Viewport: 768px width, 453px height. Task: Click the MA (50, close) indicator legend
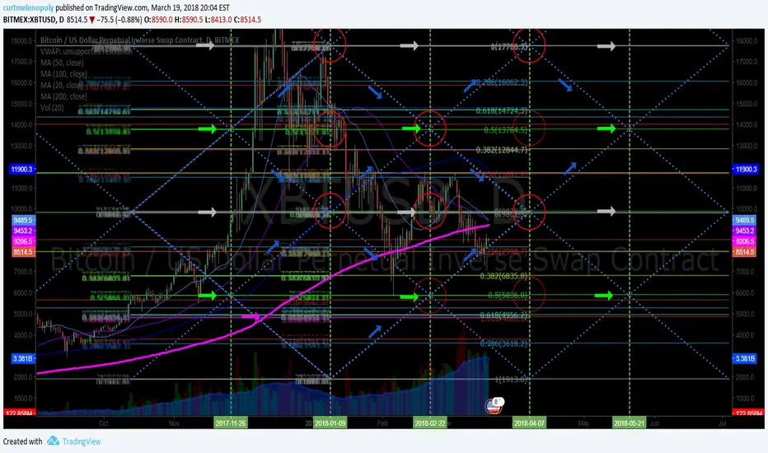[x=62, y=63]
